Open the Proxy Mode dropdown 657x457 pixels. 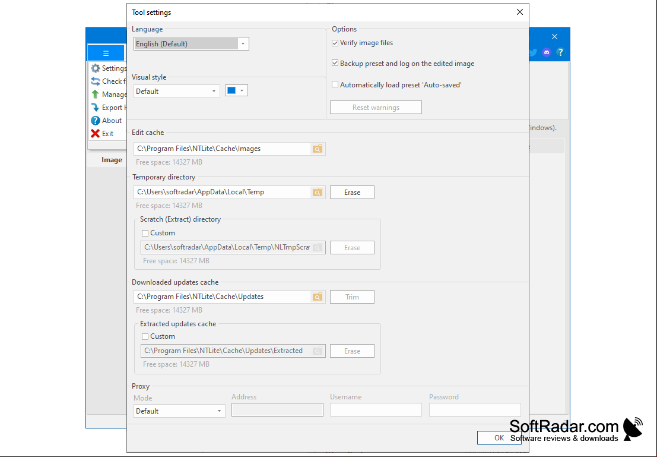[179, 411]
